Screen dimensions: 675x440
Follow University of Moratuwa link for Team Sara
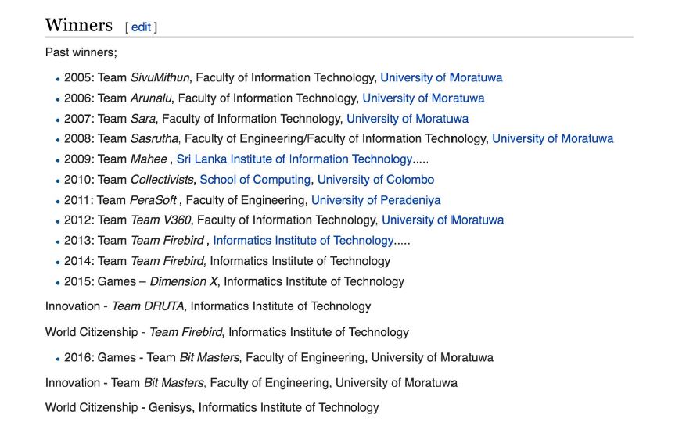(x=408, y=119)
